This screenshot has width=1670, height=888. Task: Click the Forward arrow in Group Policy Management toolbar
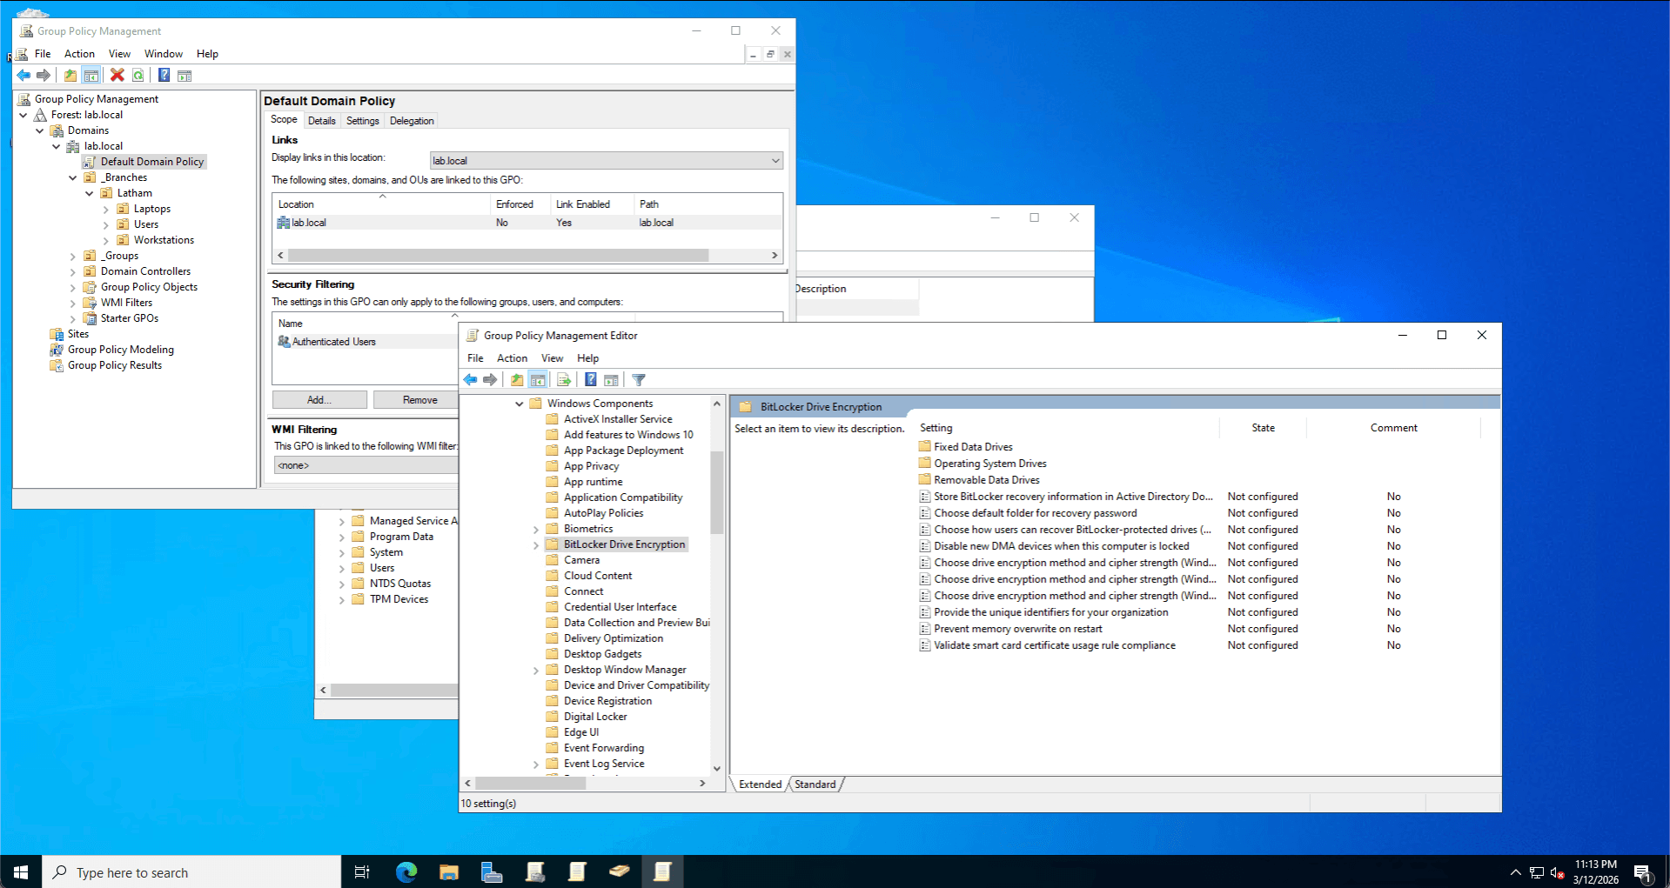(43, 76)
